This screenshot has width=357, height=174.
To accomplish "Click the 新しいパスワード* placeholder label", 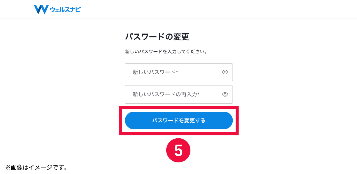I will pos(155,72).
